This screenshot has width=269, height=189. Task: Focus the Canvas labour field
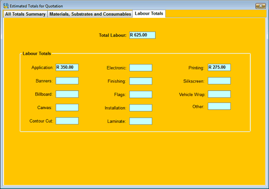(x=67, y=107)
